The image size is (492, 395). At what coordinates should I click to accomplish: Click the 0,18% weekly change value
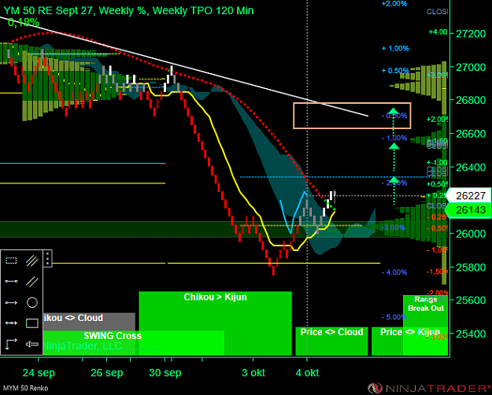click(23, 23)
